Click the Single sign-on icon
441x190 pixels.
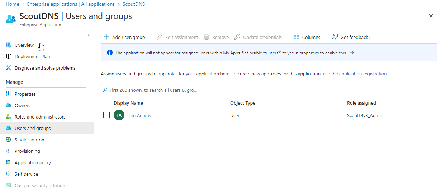(x=9, y=140)
